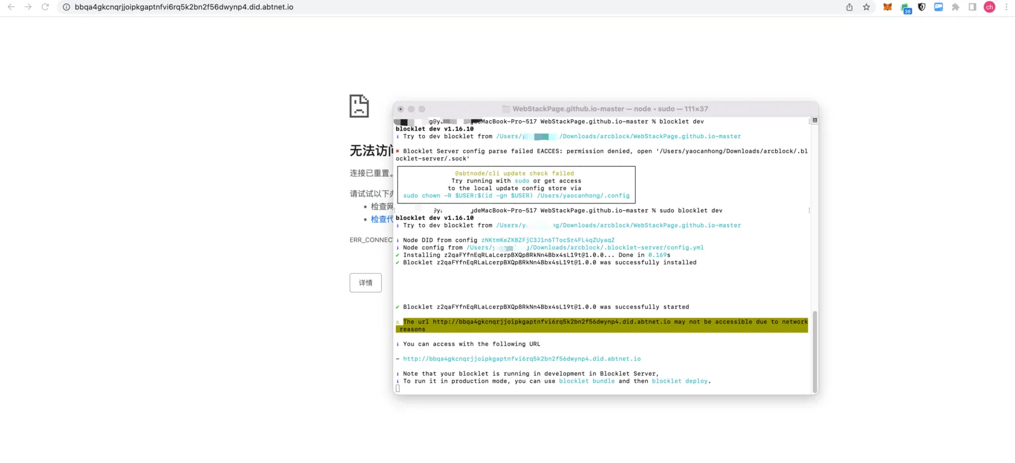The width and height of the screenshot is (1015, 463).
Task: Click the blue abtnet.io URL in terminal
Action: pyautogui.click(x=522, y=359)
